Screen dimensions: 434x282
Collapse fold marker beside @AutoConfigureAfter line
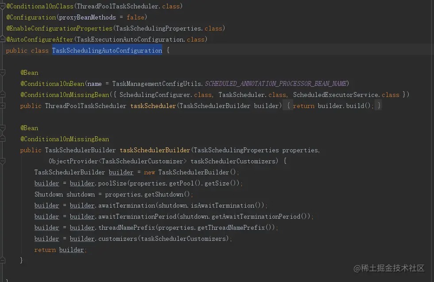tap(2, 39)
